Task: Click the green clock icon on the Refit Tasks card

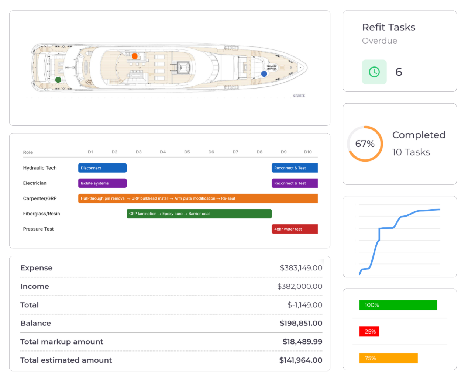Action: (374, 72)
